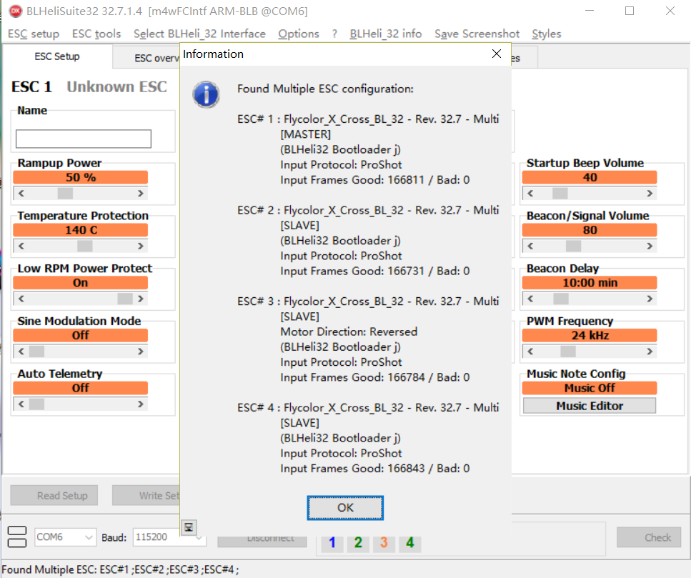Close the Information dialog
The width and height of the screenshot is (691, 578).
496,54
